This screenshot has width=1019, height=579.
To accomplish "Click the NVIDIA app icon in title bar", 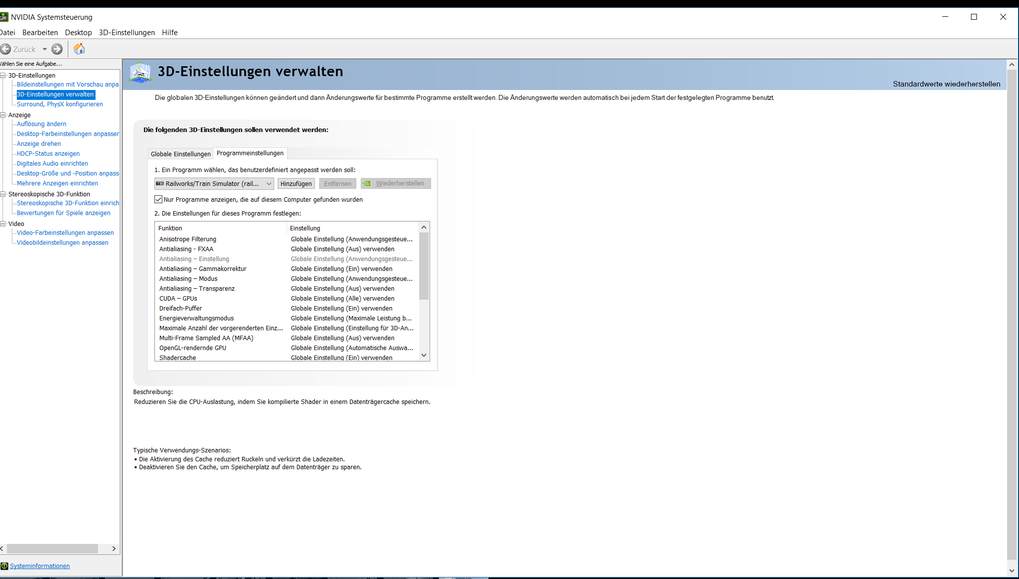I will (x=4, y=17).
